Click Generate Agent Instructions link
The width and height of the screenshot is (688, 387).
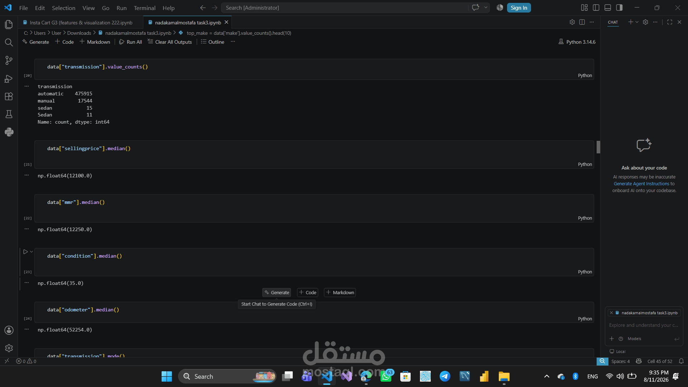[x=641, y=184]
